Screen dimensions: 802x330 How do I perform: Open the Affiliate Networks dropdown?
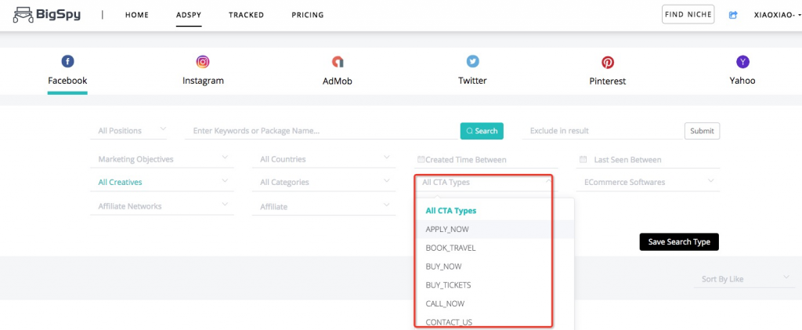tap(161, 206)
